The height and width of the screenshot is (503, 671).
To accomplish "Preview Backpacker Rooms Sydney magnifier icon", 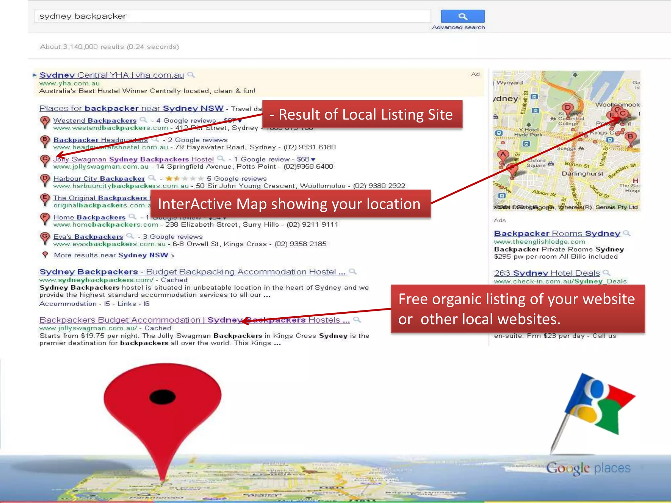I will click(627, 233).
